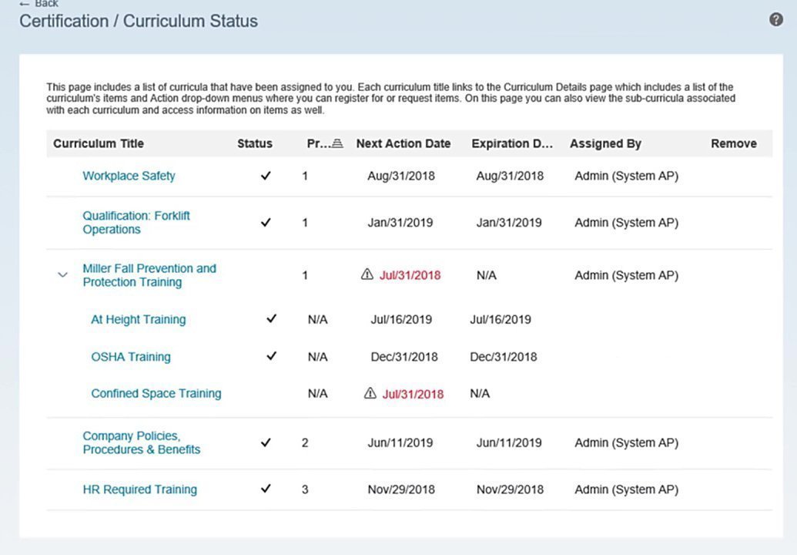797x555 pixels.
Task: Click priority value 2 for Company Policies
Action: coord(305,443)
